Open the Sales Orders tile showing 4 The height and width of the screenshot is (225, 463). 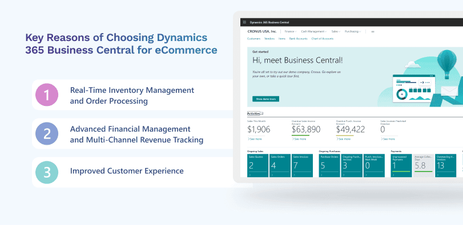click(x=280, y=166)
